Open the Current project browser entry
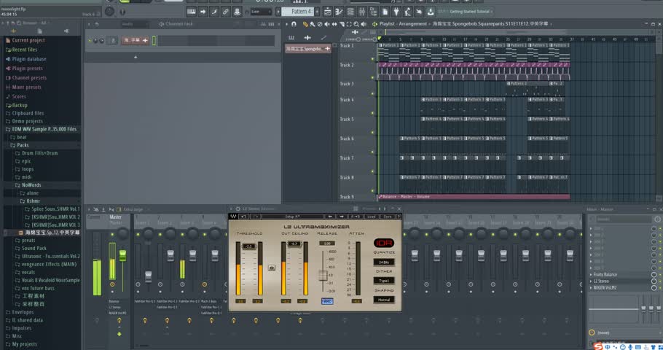This screenshot has height=350, width=663. pyautogui.click(x=28, y=40)
